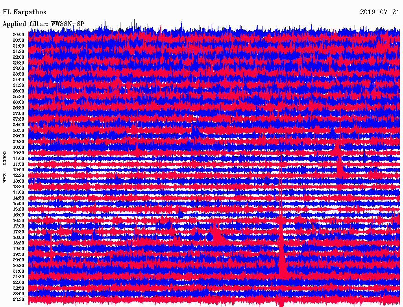Click the 'HL Karpathos' station title

[24, 12]
